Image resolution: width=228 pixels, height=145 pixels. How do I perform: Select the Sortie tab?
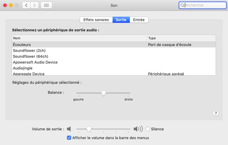pyautogui.click(x=121, y=20)
